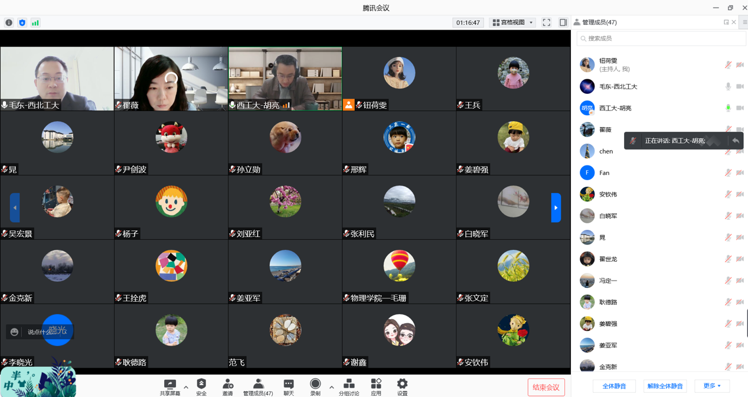Mute 西工大-胡亮's green microphone in member list
748x397 pixels.
[x=728, y=108]
